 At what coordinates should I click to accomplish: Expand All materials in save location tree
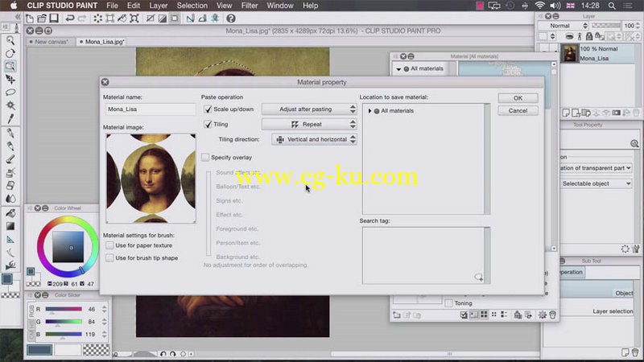pos(369,111)
